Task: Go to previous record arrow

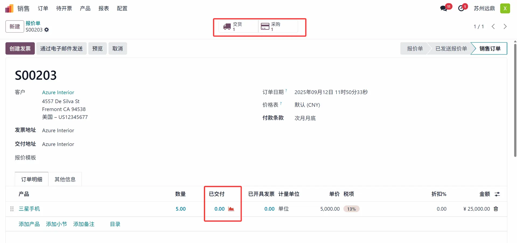Action: point(493,26)
